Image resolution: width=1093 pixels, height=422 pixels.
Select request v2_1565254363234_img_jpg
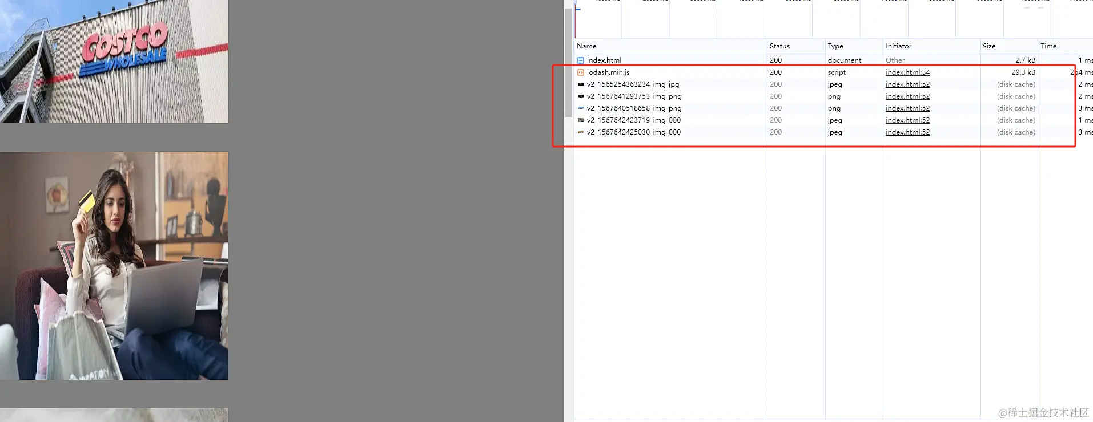[x=633, y=84]
